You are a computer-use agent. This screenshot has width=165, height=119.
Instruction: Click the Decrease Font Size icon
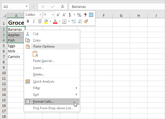pos(64,15)
